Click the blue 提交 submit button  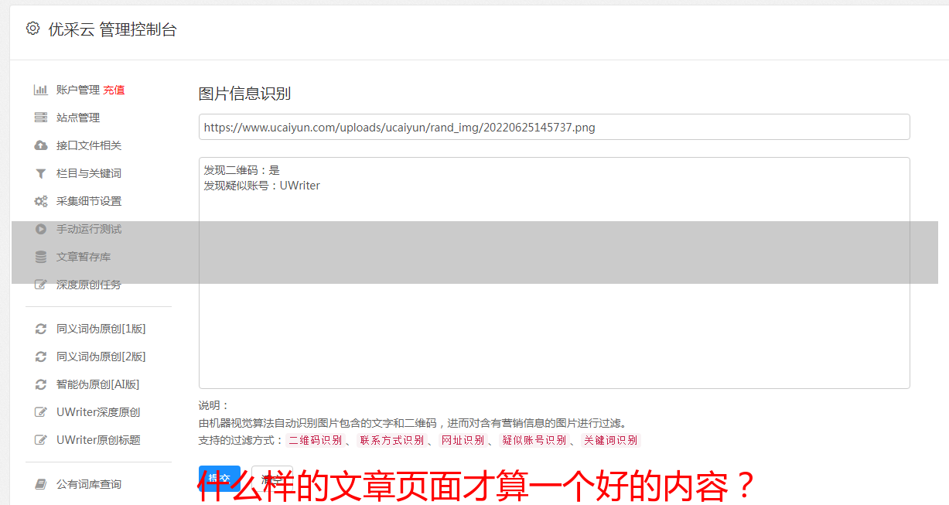pos(219,478)
